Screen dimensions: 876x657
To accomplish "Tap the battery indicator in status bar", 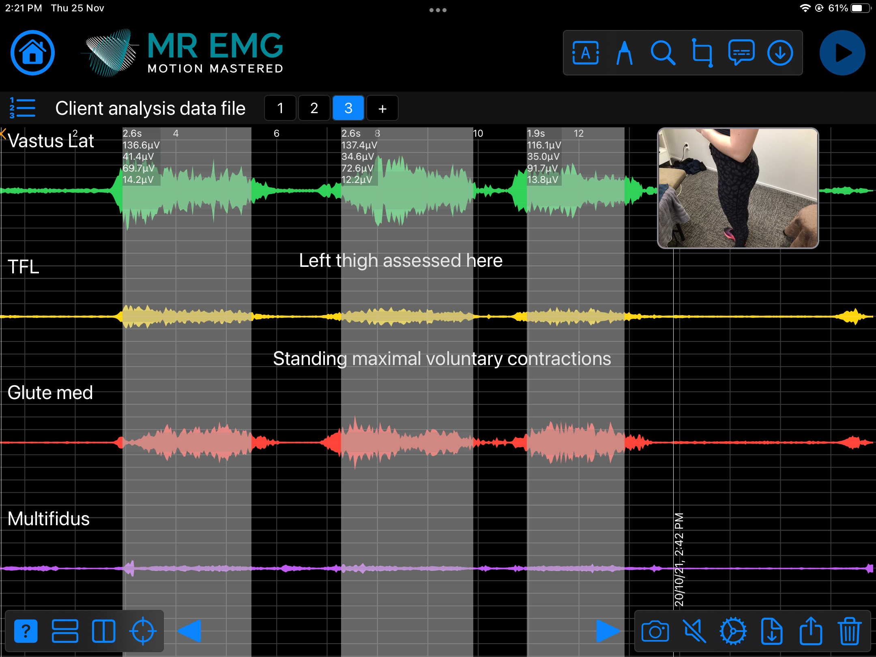I will pos(860,8).
